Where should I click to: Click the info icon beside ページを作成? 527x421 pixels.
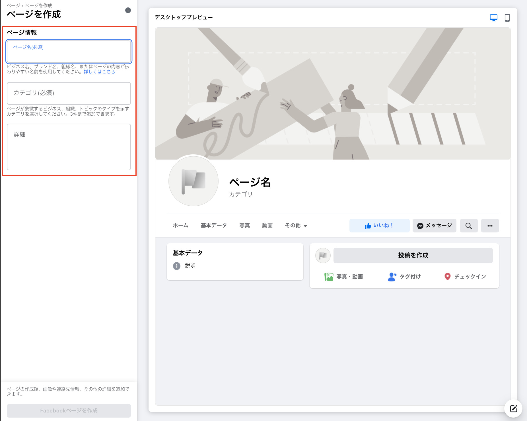click(x=128, y=10)
